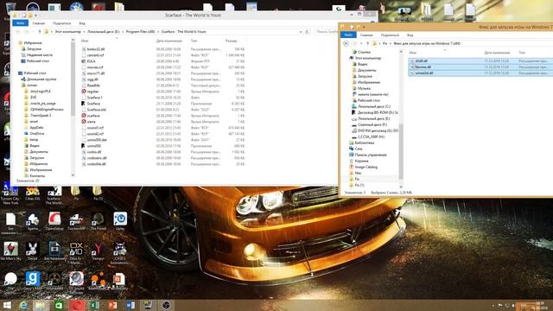The height and width of the screenshot is (311, 553).
Task: Click Windows Start button
Action: pos(7,305)
